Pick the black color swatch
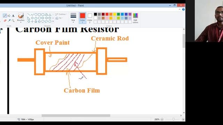The width and height of the screenshot is (223, 125). point(95,14)
